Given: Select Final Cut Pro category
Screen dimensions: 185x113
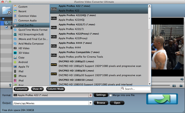Looking at the screenshot, I should 31,25.
